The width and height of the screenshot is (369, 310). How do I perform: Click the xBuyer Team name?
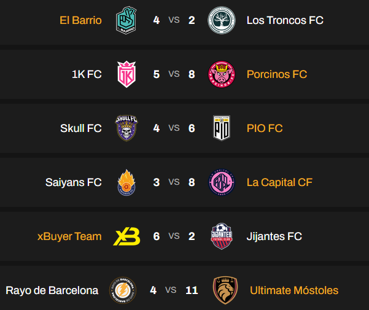coord(69,236)
